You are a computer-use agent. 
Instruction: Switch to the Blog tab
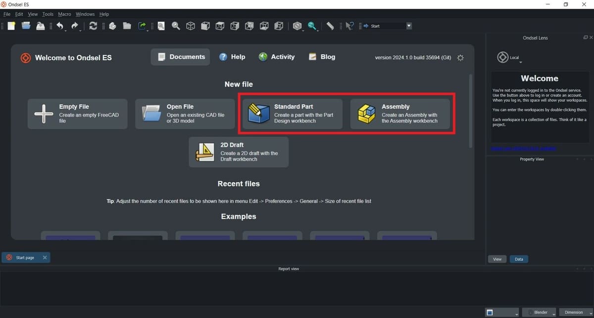[322, 57]
